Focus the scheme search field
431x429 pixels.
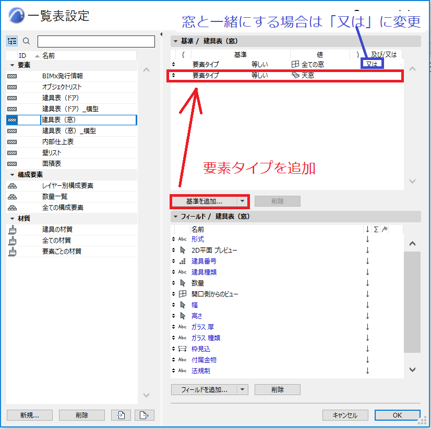point(96,41)
